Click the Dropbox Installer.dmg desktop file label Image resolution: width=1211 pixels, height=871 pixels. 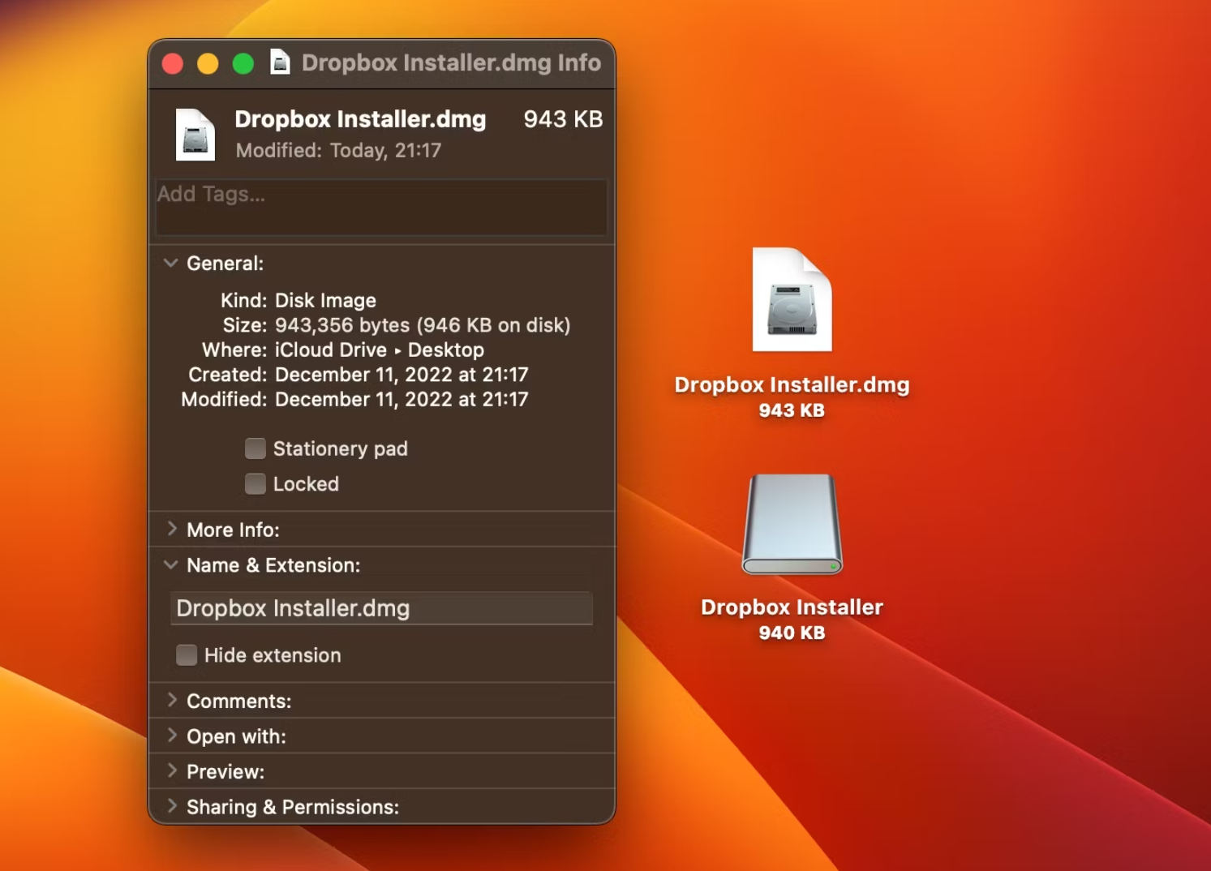792,384
